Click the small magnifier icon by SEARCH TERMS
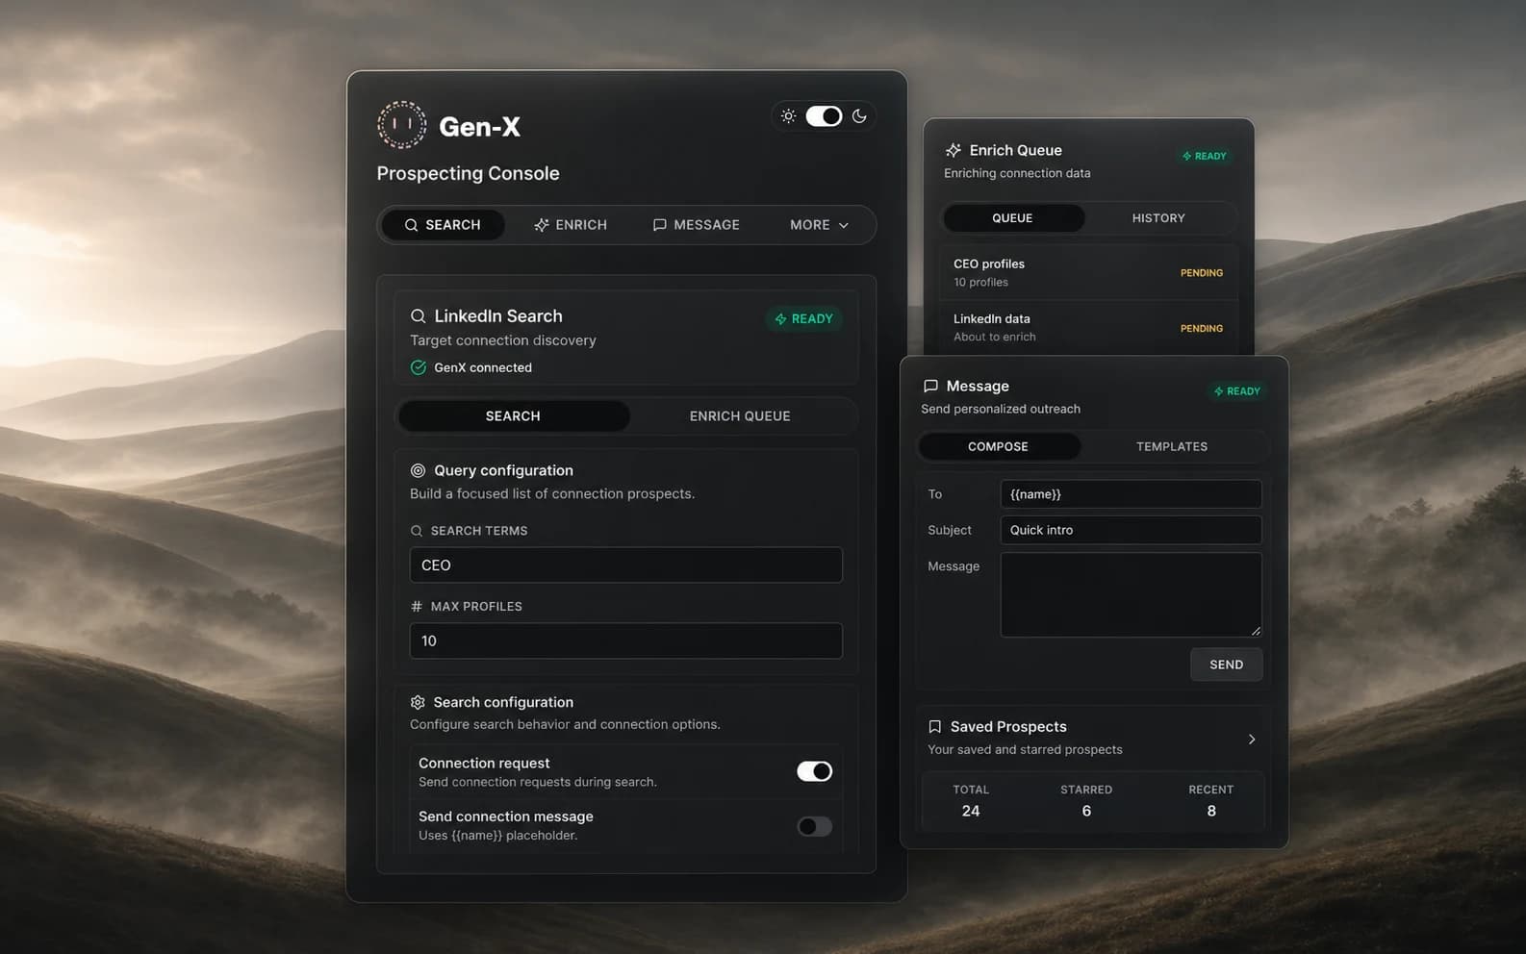 click(x=417, y=531)
